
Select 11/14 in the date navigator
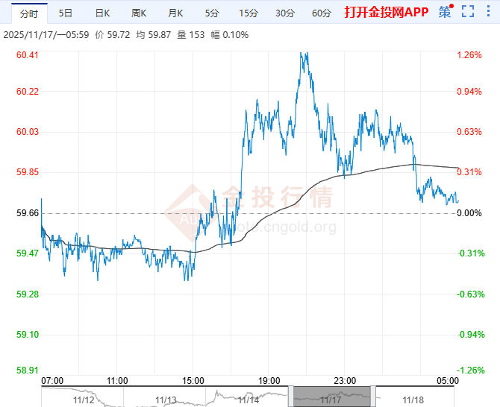coord(249,400)
